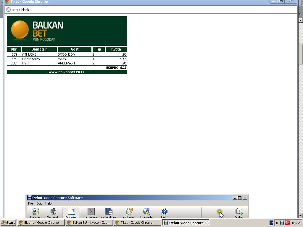Open the Edit menu in Debut

point(39,203)
